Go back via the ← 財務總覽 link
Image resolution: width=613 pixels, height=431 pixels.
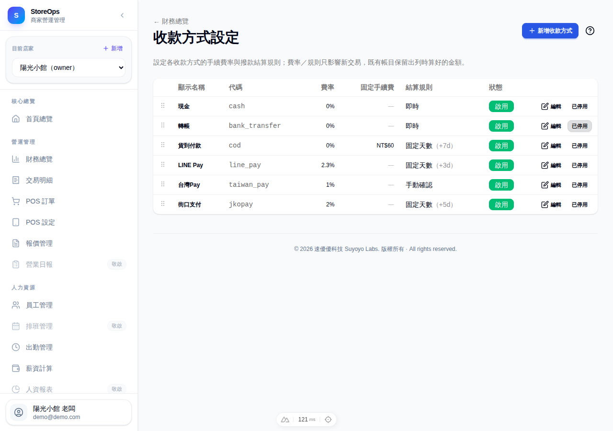coord(171,21)
